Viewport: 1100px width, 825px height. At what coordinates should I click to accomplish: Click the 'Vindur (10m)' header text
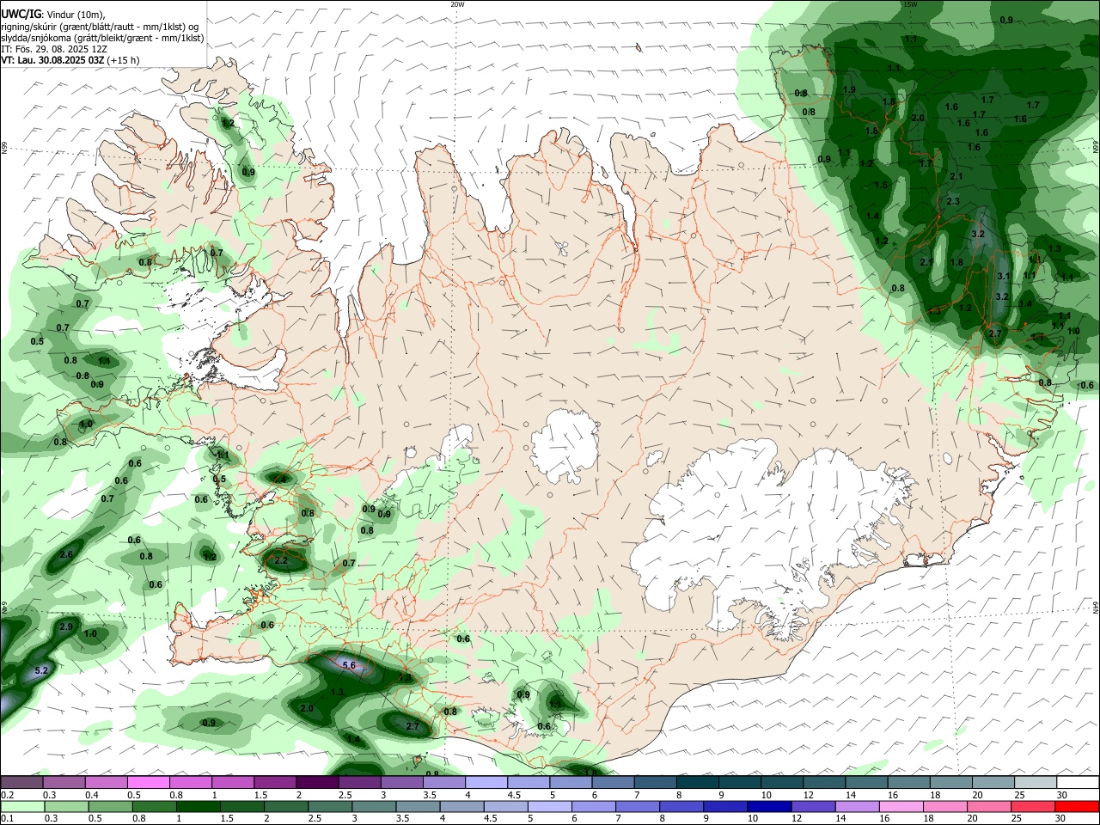(x=76, y=14)
